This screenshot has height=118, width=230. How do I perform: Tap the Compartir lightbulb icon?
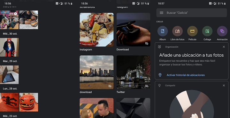pos(159,86)
